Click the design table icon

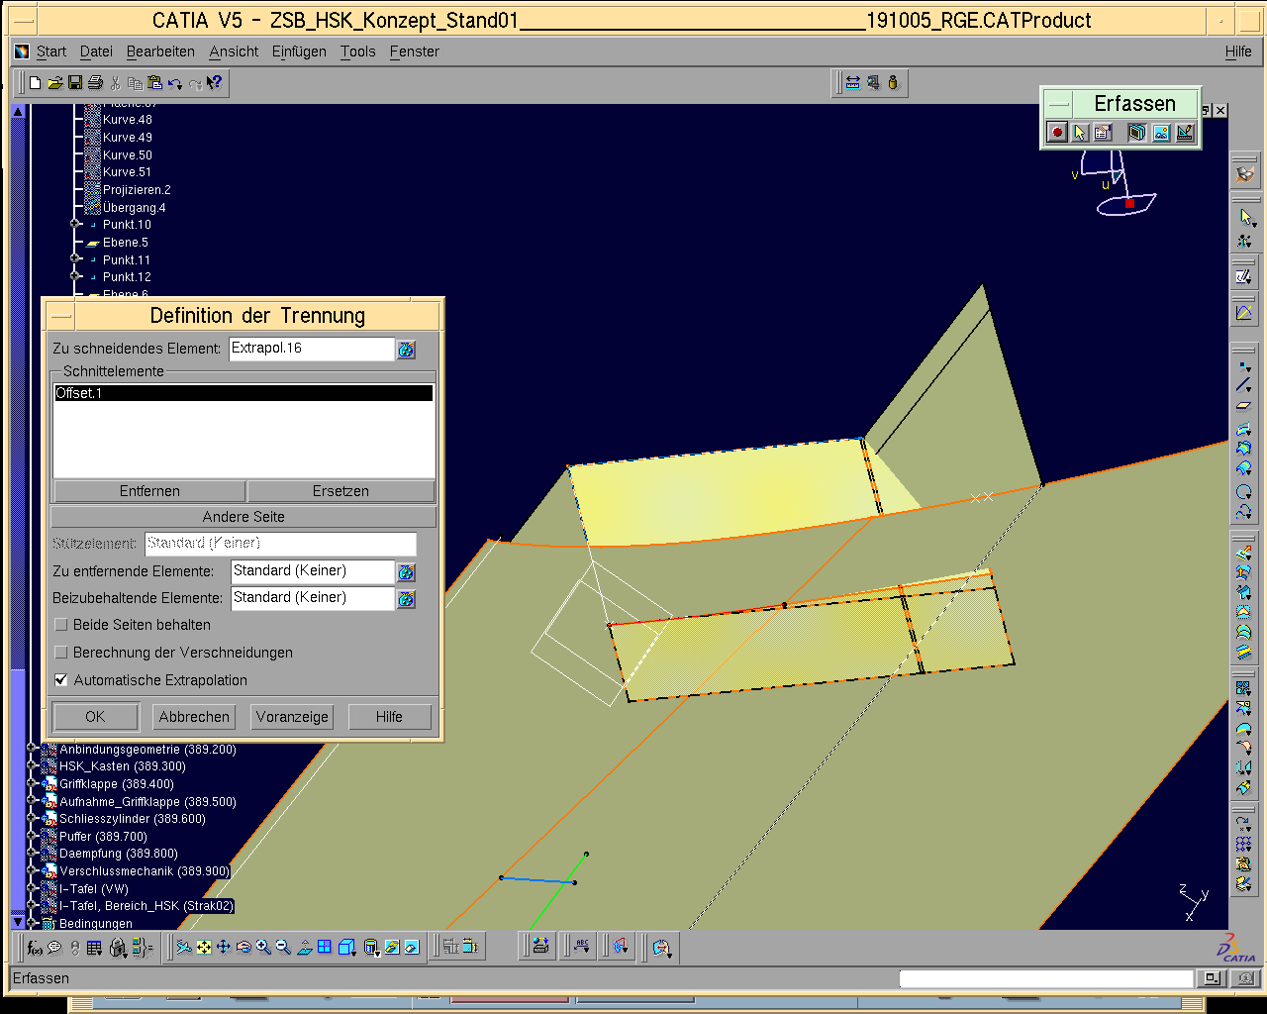tap(94, 948)
